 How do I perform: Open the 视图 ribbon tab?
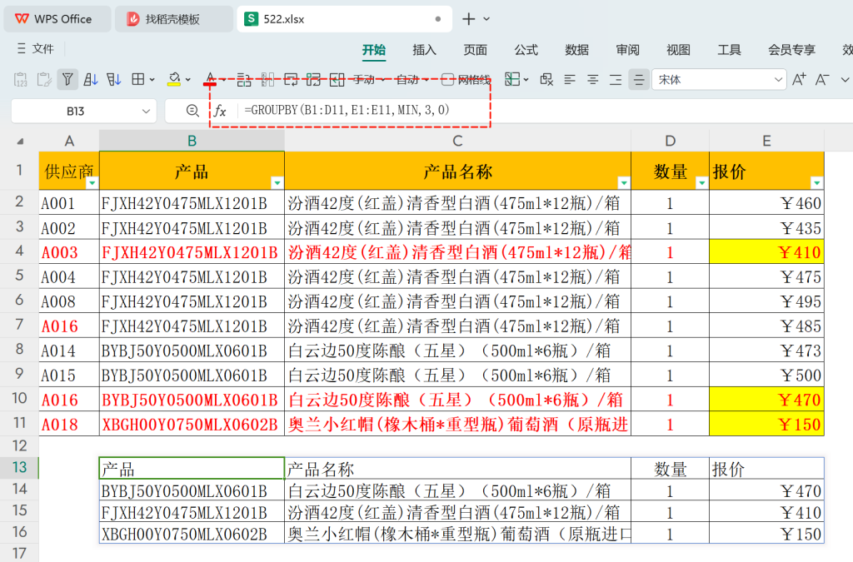[678, 50]
